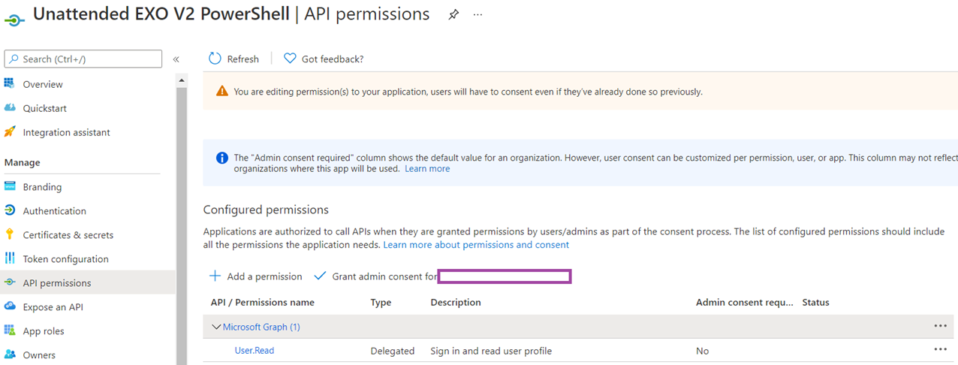Image resolution: width=958 pixels, height=365 pixels.
Task: Open Token configuration
Action: point(66,259)
